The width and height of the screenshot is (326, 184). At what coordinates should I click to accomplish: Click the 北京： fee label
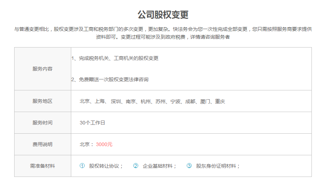click(87, 144)
